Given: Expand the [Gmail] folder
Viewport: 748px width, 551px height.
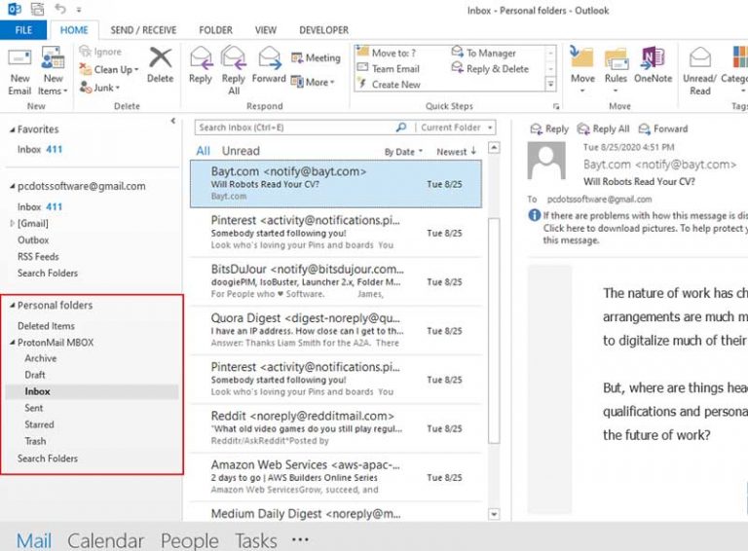Looking at the screenshot, I should coord(13,223).
